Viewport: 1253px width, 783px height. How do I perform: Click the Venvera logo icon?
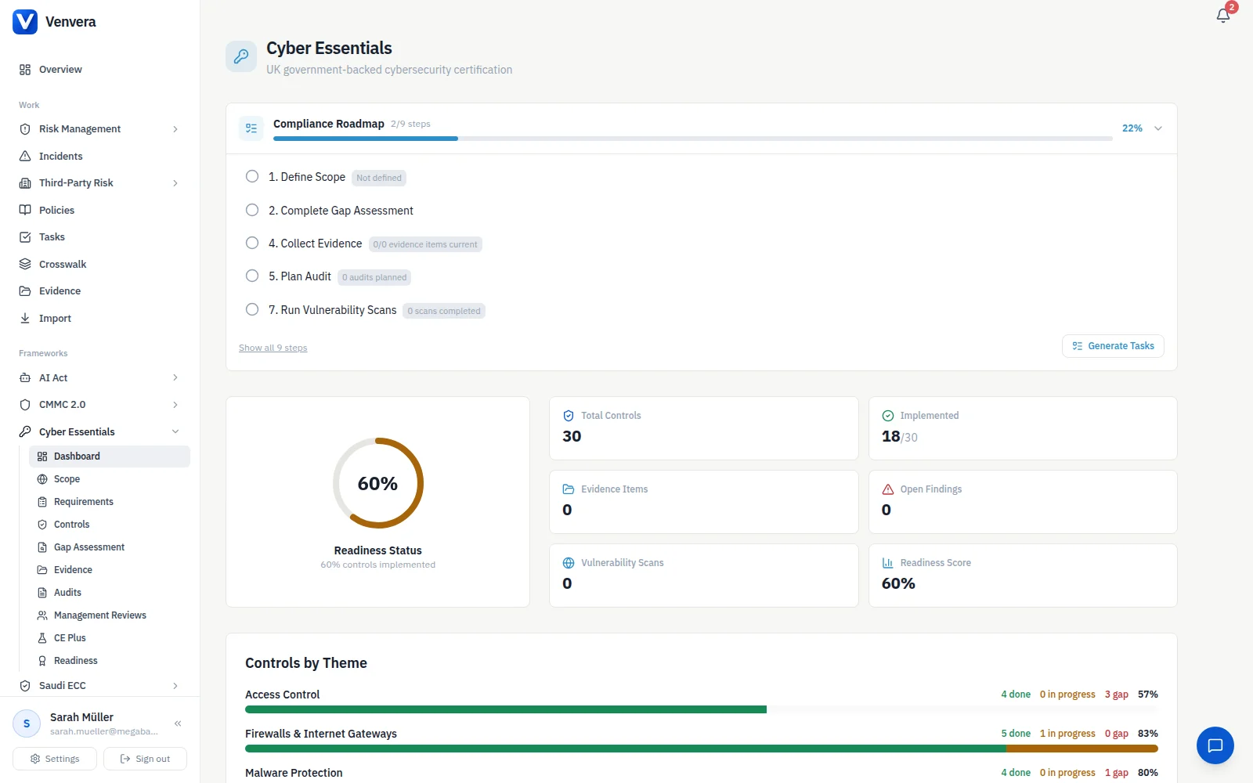coord(25,22)
